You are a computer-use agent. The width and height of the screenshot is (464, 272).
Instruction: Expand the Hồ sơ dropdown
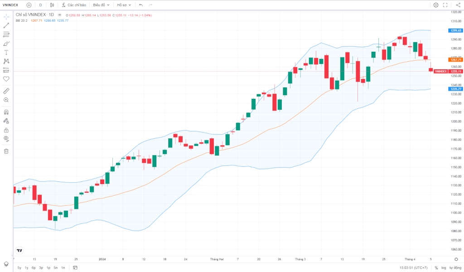coord(124,5)
